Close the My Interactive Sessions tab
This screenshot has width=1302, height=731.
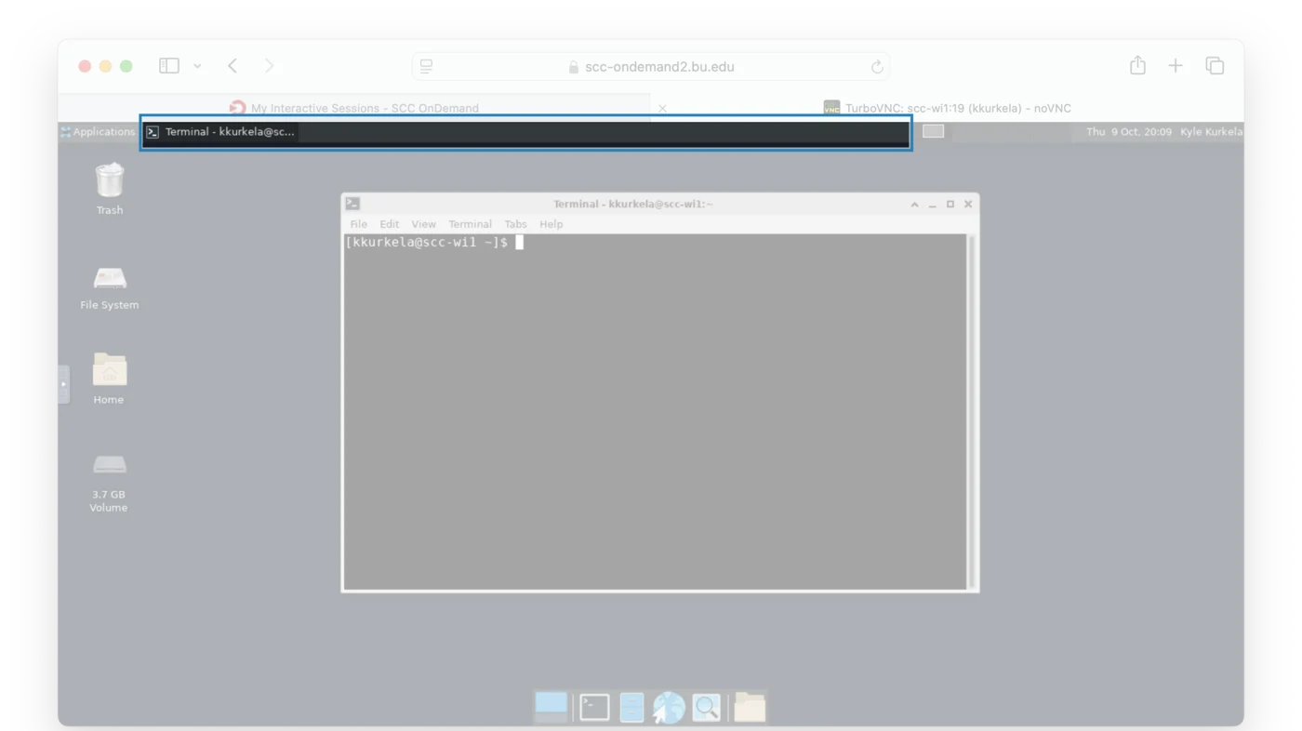point(662,108)
